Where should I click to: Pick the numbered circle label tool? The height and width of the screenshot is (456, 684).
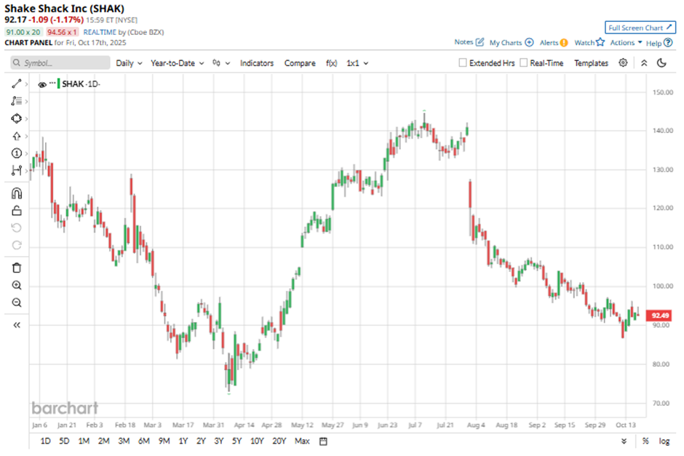[17, 153]
